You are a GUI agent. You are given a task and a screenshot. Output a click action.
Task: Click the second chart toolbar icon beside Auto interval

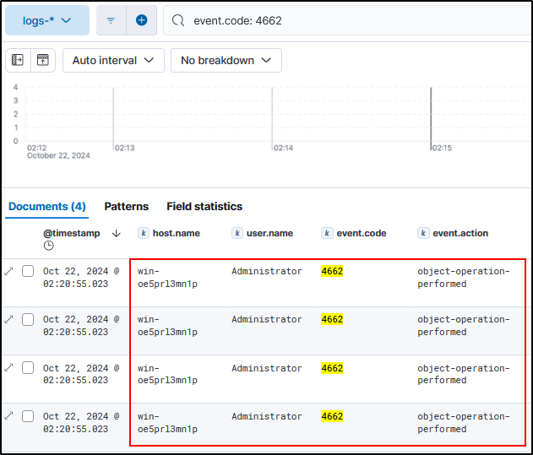click(x=42, y=60)
